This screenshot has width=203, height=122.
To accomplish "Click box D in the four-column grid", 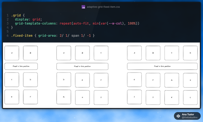I will [190, 53].
